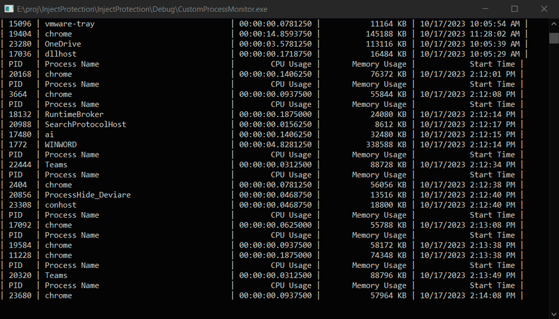Select PID 17036
Viewport: 559px width, 319px height.
click(x=20, y=54)
